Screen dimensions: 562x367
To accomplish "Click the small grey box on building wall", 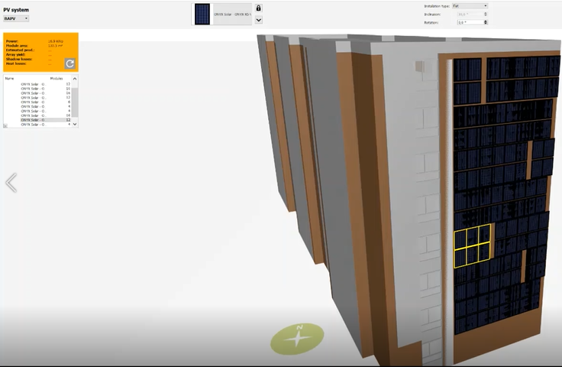I will (x=420, y=67).
